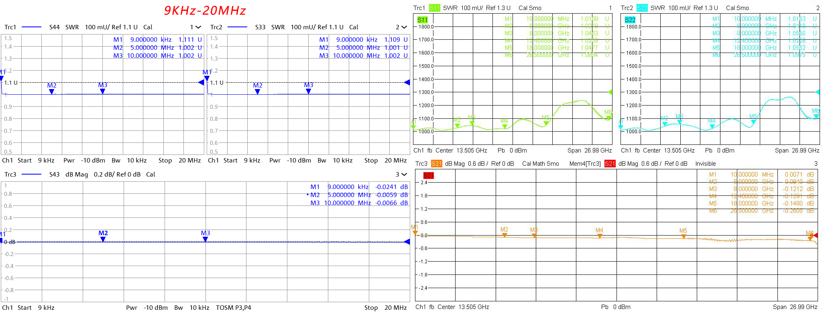Click the Stop 20 MHz label under S44 plot

point(179,161)
